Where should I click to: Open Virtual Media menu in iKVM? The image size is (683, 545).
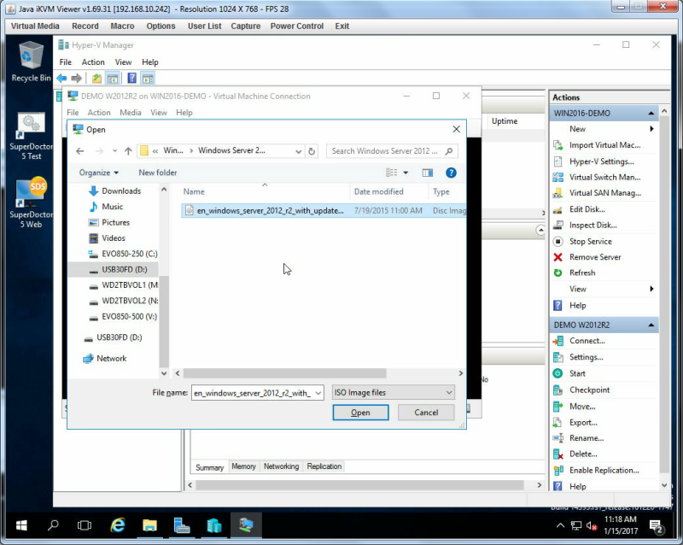(35, 26)
